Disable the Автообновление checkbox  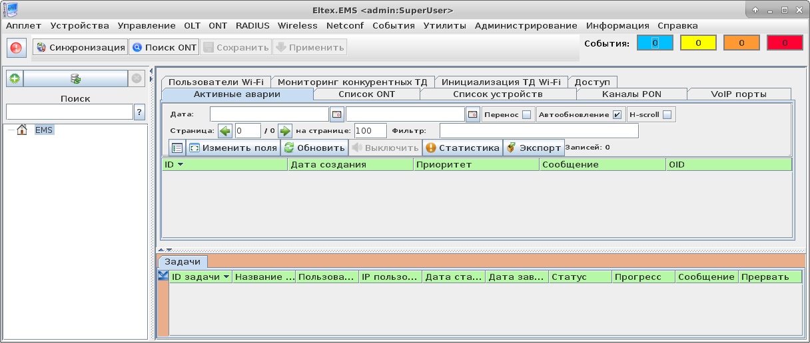pyautogui.click(x=617, y=115)
